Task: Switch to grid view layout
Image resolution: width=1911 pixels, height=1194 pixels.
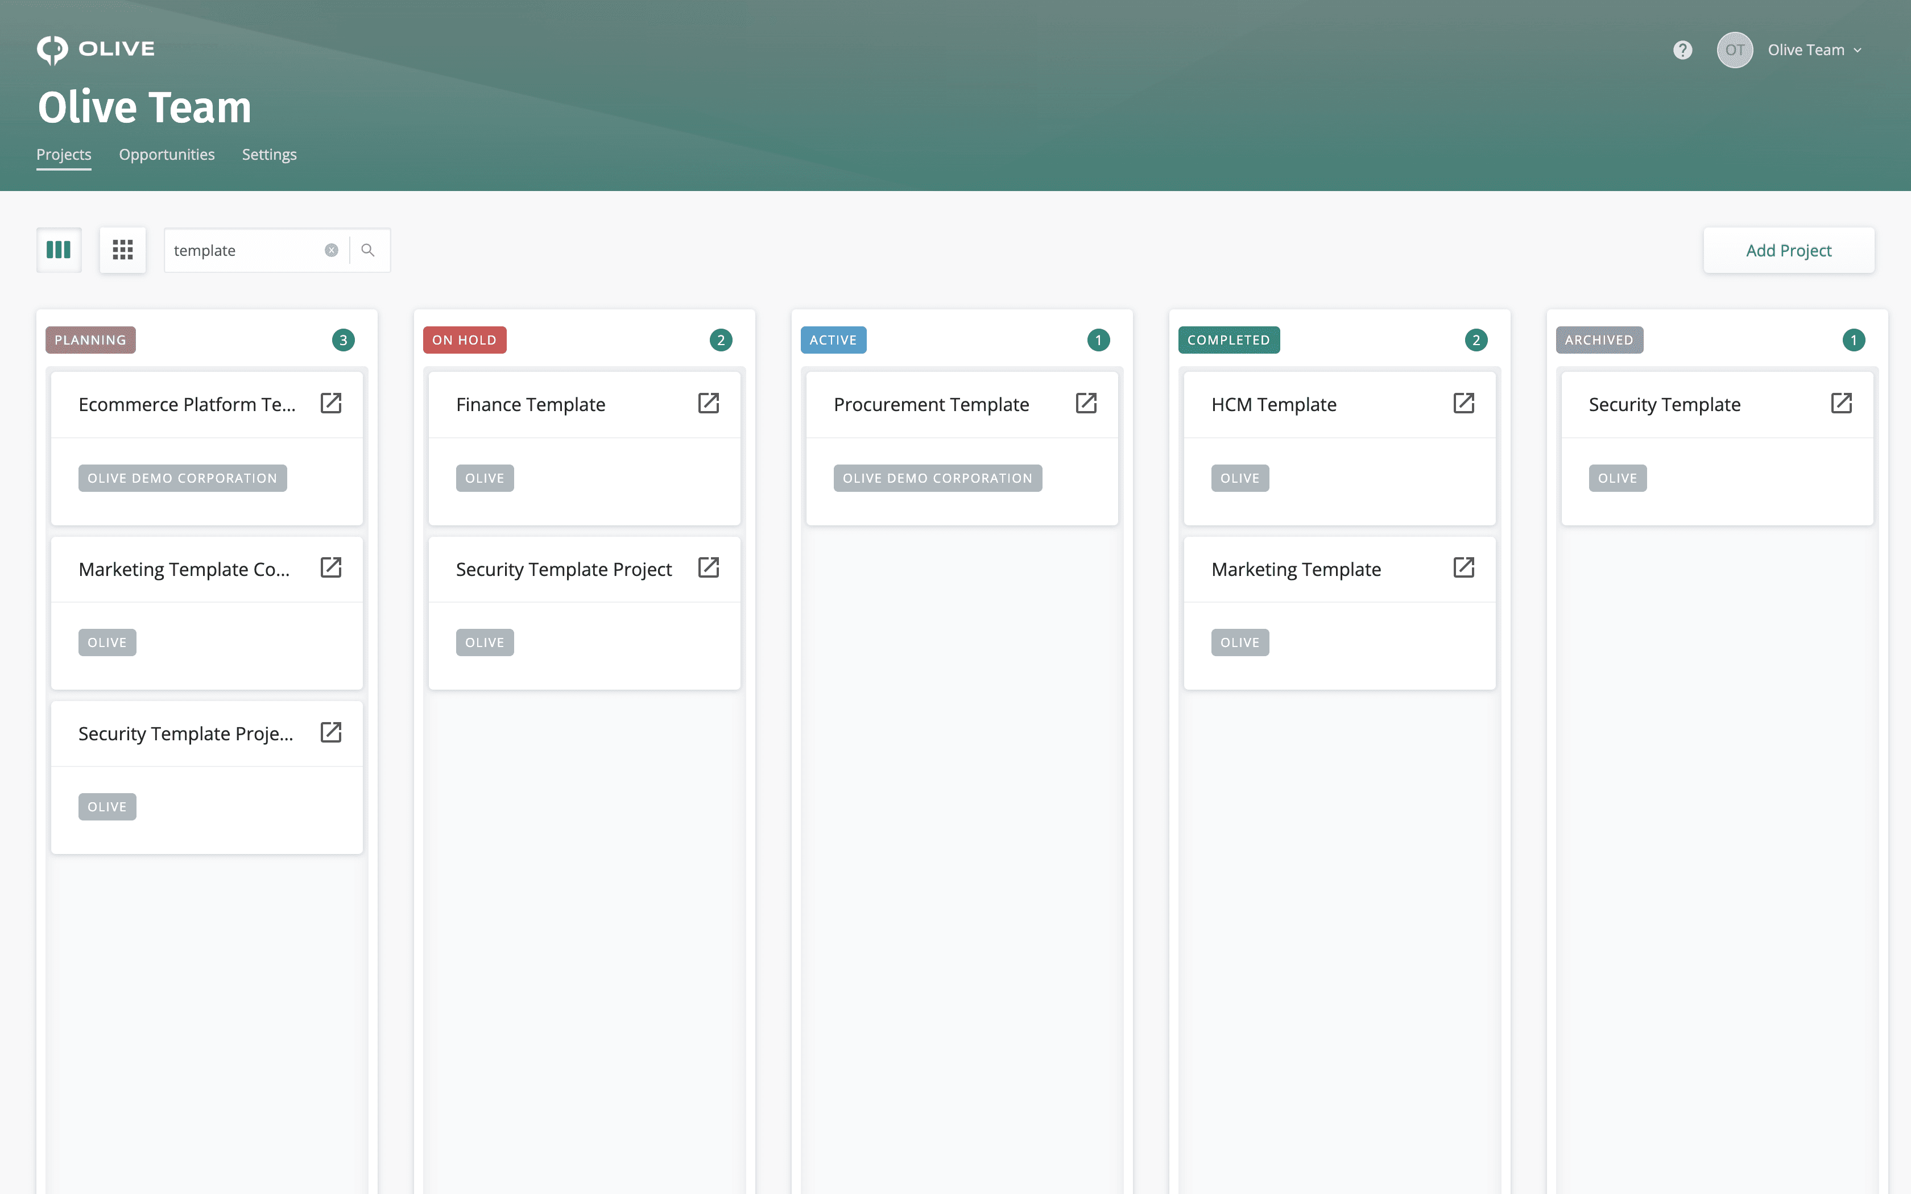Action: (x=122, y=250)
